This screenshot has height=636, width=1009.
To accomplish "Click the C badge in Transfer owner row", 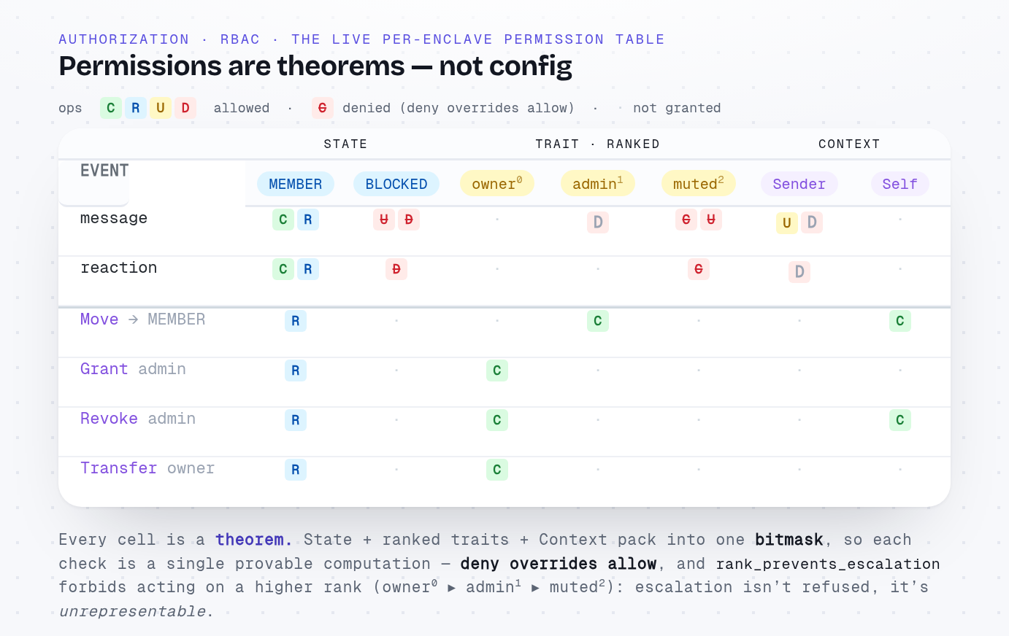I will click(x=497, y=470).
